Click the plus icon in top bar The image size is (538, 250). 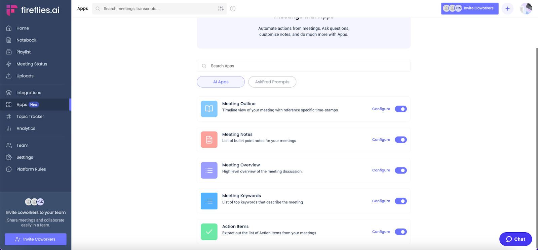[507, 9]
